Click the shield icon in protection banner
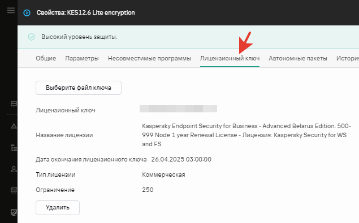Viewport: 359px width, 223px height. click(31, 37)
